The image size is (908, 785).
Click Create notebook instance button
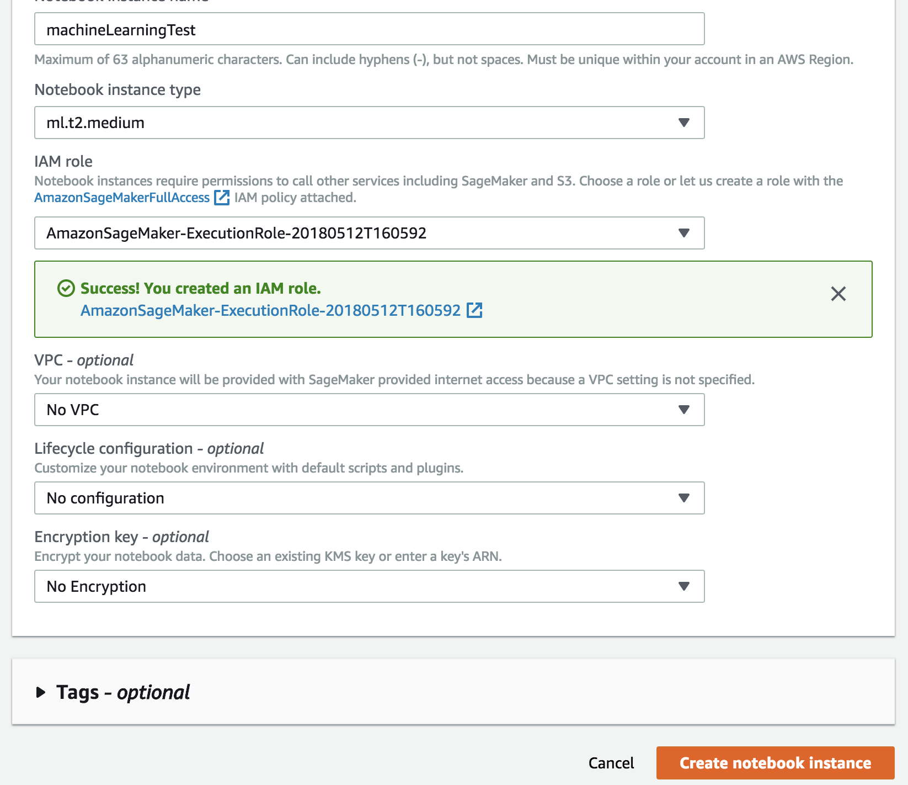click(x=775, y=763)
